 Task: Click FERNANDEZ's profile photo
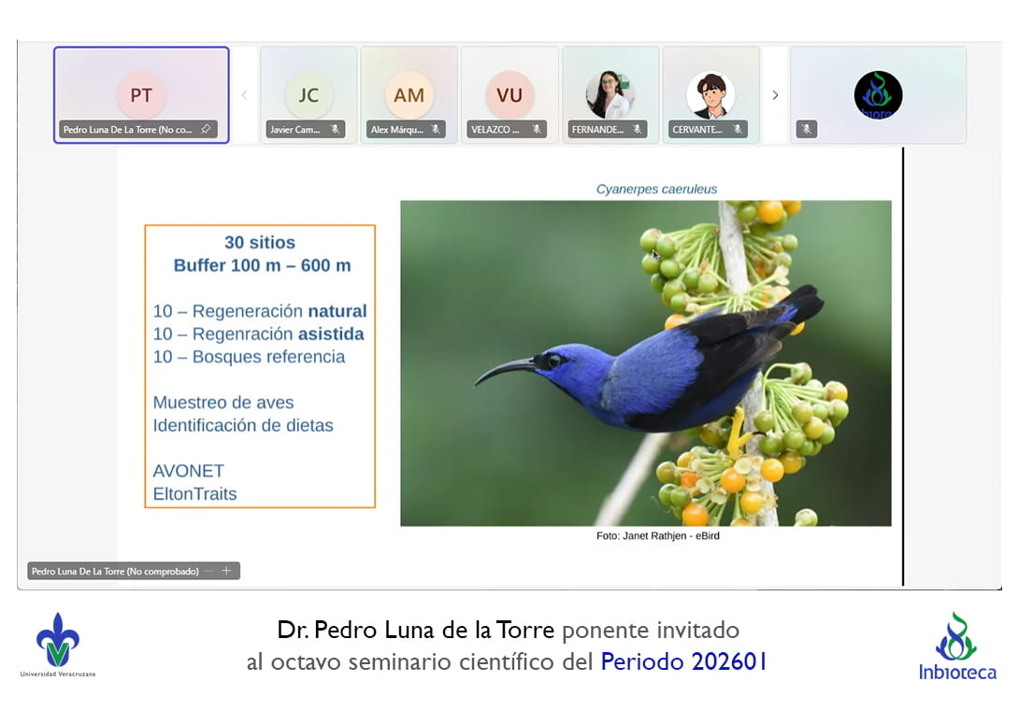click(x=610, y=94)
